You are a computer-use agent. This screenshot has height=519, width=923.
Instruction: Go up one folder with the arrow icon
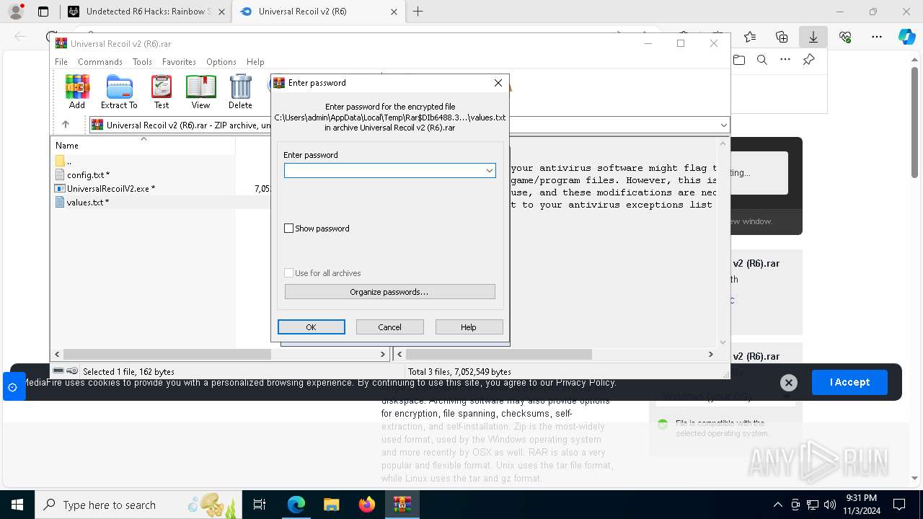pos(65,125)
